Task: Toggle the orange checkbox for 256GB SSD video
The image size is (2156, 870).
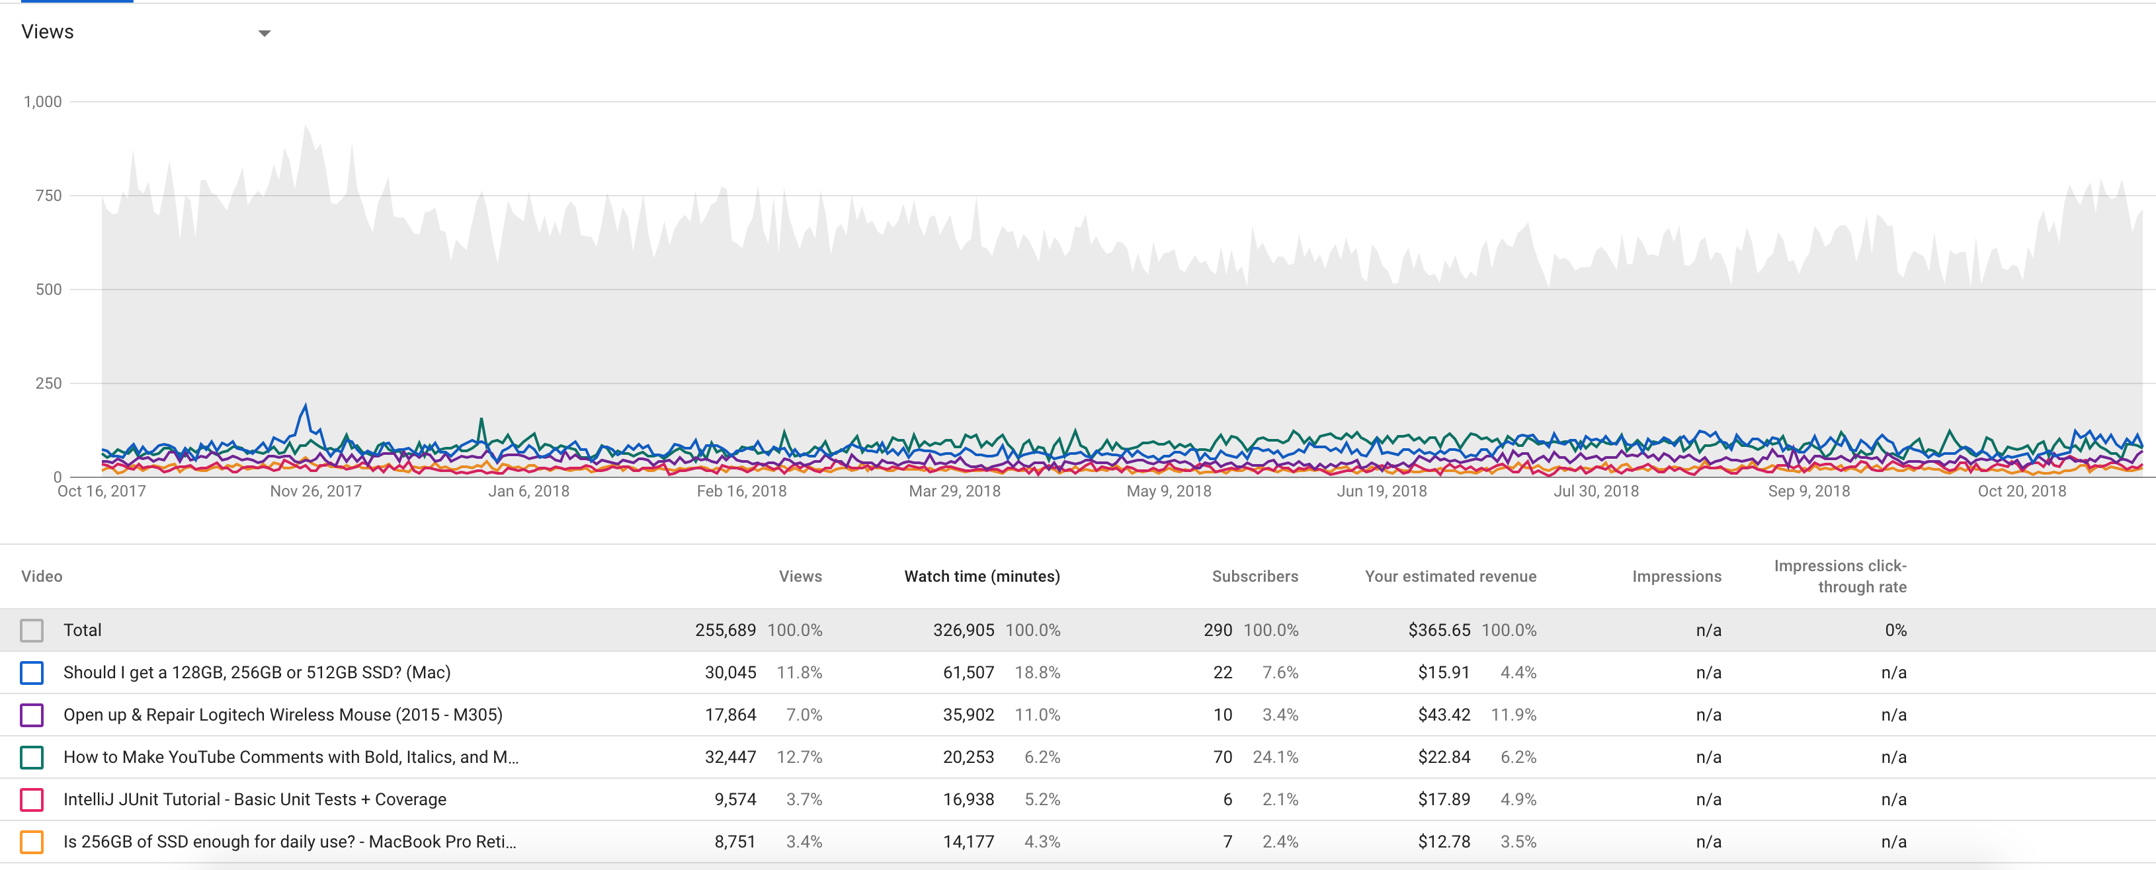Action: (x=32, y=842)
